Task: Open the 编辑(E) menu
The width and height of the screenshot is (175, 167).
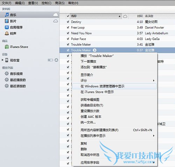Action: [20, 3]
